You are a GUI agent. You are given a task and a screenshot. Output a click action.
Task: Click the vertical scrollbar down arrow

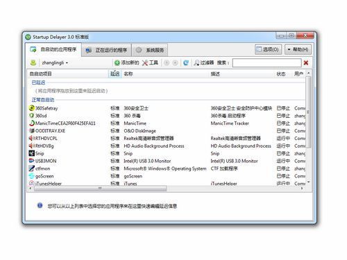308,182
